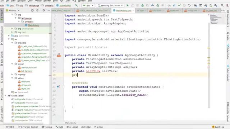Open Search Everywhere magnifier icon
Viewport: 230px width, 129px height.
(222, 5)
